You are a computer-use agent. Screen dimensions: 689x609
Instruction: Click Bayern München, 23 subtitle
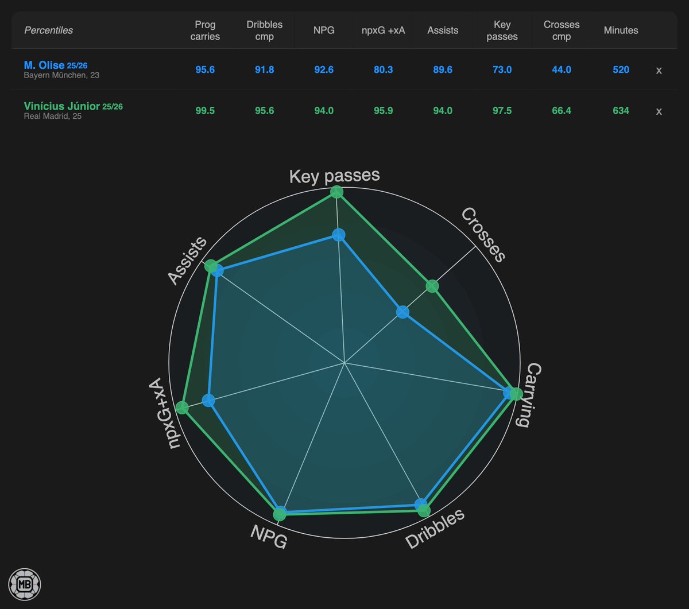61,75
